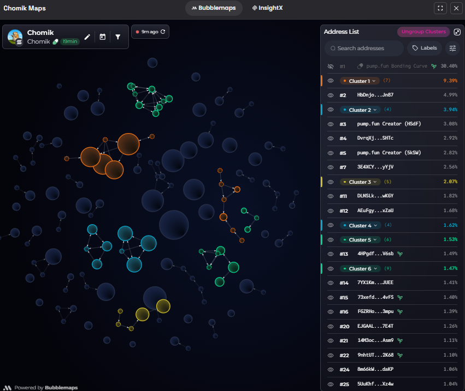Toggle visibility of Cluster 2
This screenshot has width=465, height=391.
(x=331, y=110)
